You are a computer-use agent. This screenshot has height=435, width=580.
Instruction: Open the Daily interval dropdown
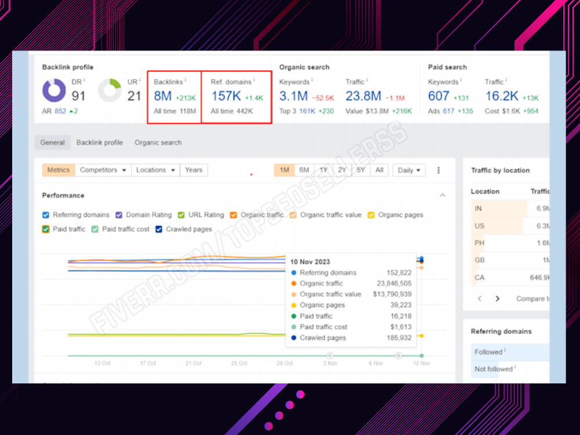(x=409, y=170)
